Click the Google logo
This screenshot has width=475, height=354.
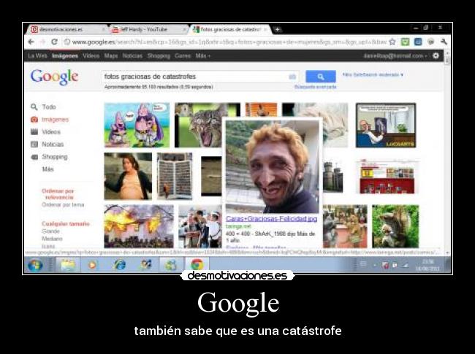click(x=54, y=77)
